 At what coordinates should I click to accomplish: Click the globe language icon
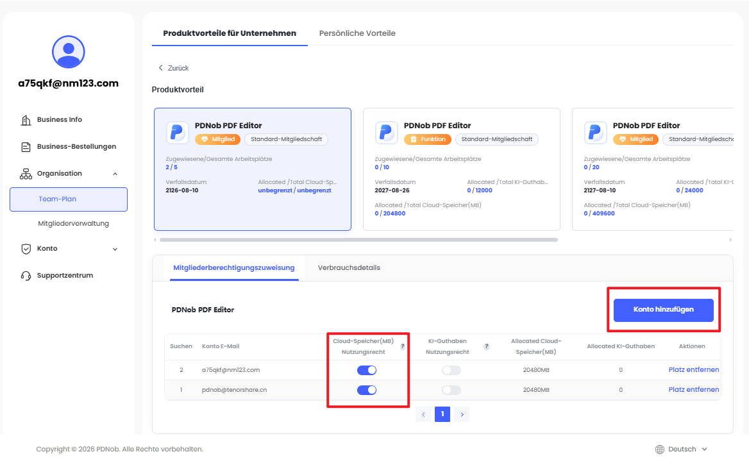[660, 449]
